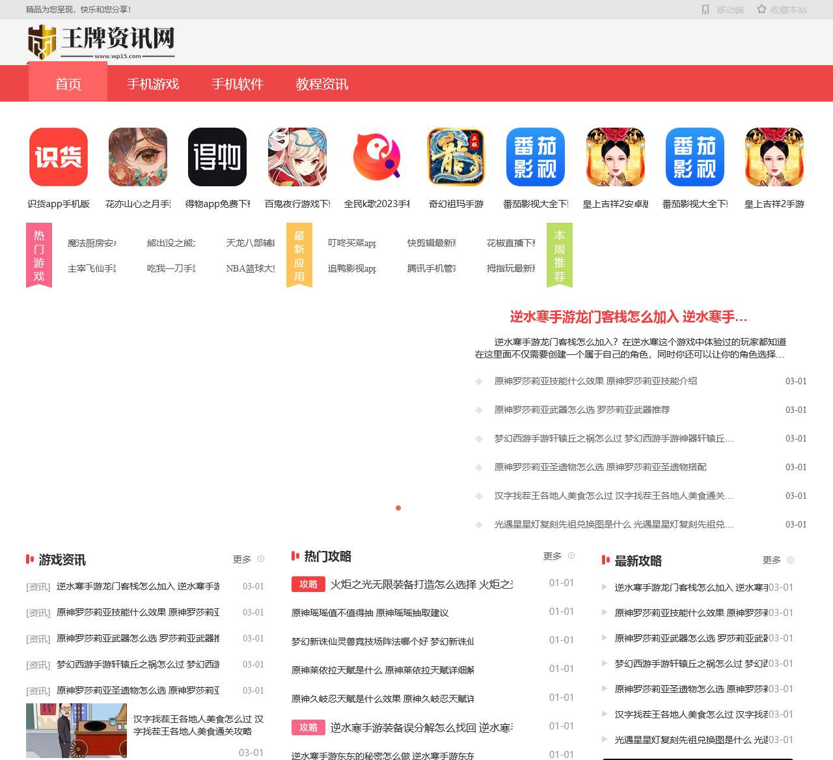Open 追鸭影视app in newest apps
Viewport: 833px width, 760px height.
click(352, 268)
